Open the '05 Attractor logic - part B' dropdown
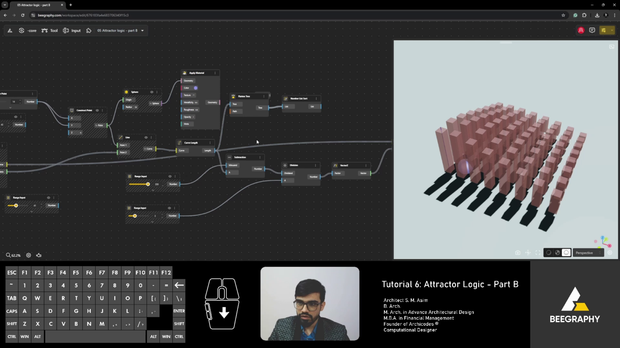 coord(142,30)
